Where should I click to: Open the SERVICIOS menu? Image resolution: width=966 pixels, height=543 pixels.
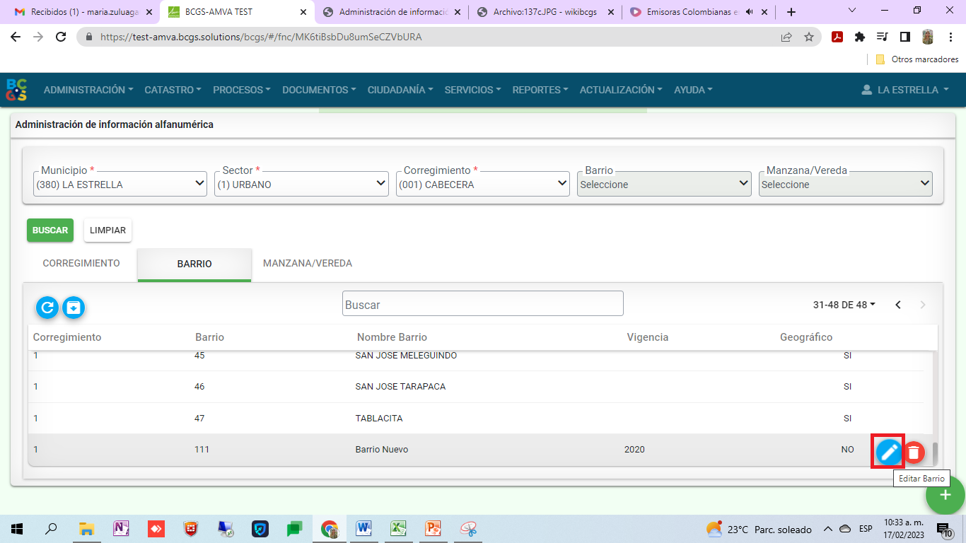(473, 90)
